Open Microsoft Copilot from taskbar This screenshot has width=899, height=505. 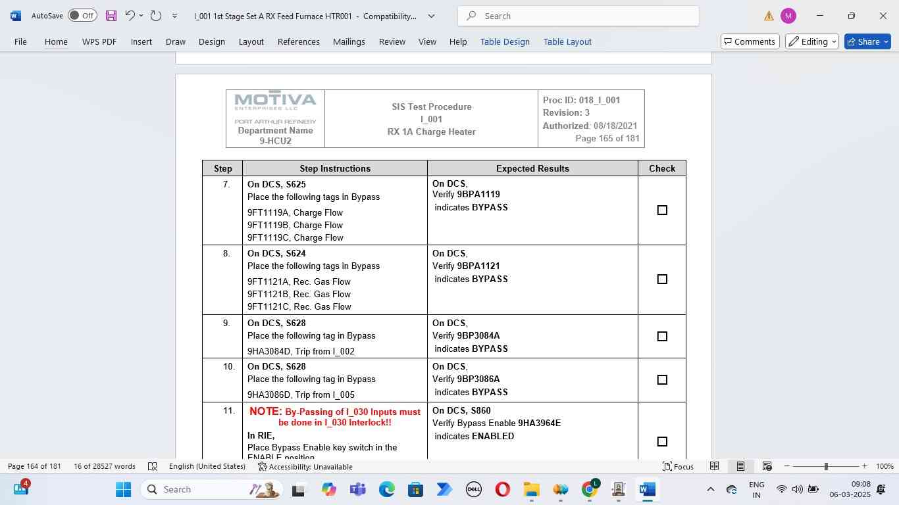point(328,489)
